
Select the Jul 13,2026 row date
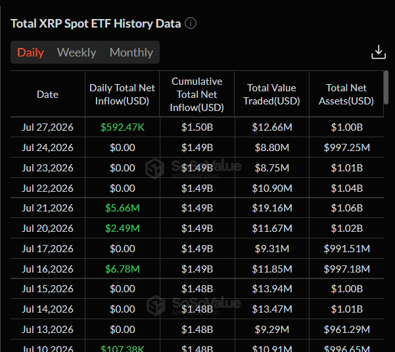tap(47, 329)
